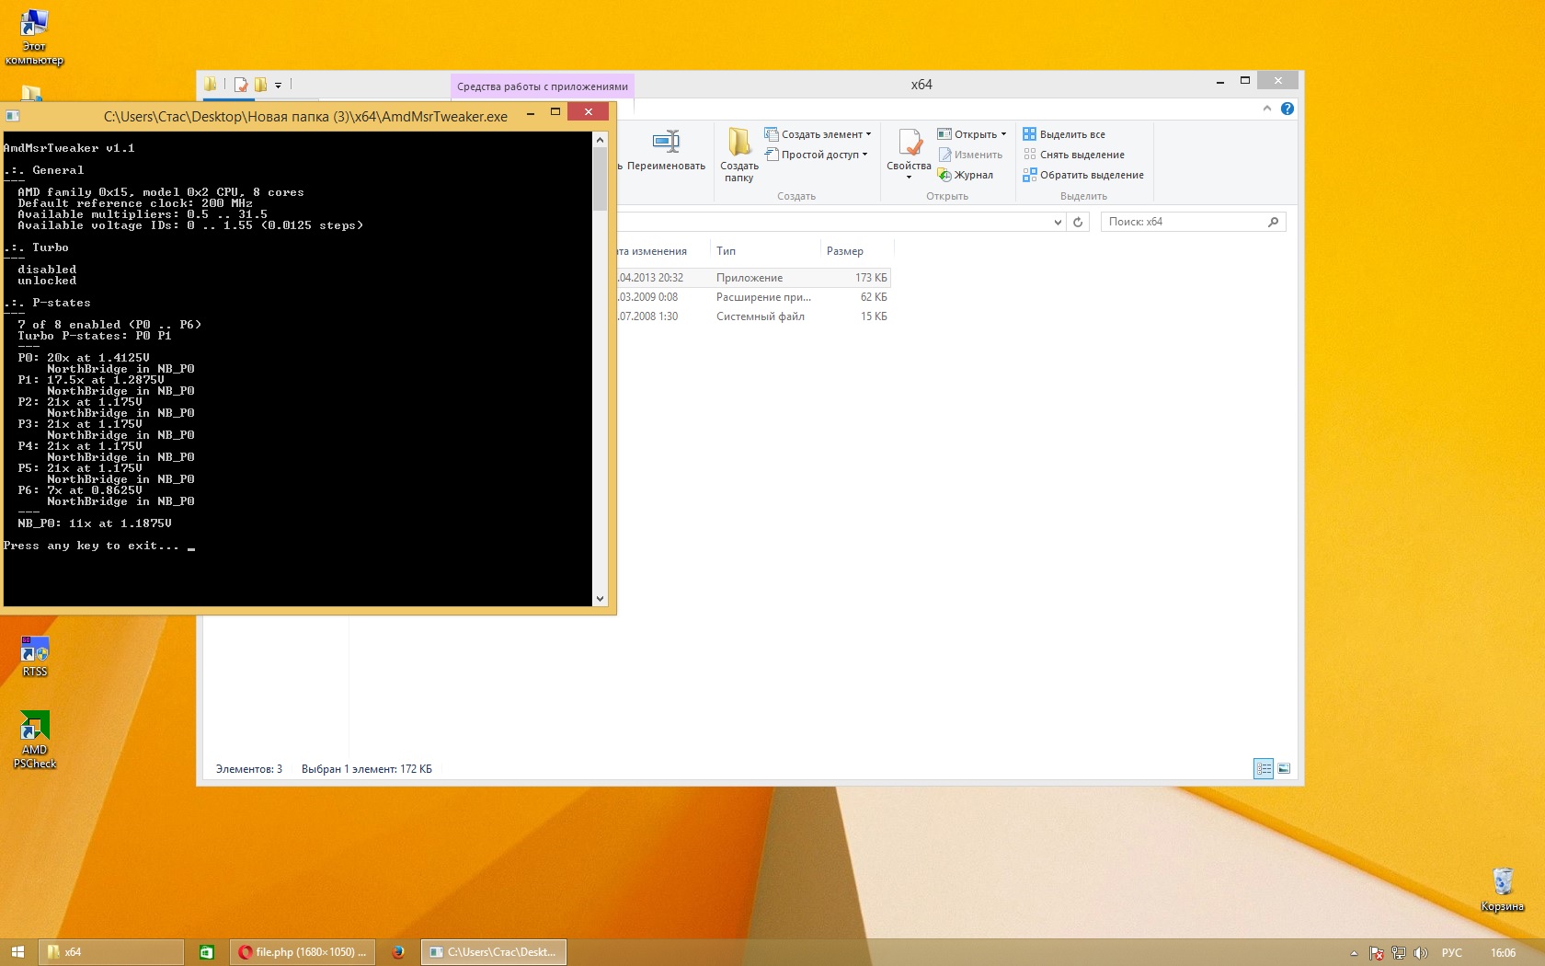Open the Этот компьютер desktop icon
This screenshot has height=966, width=1545.
point(34,37)
